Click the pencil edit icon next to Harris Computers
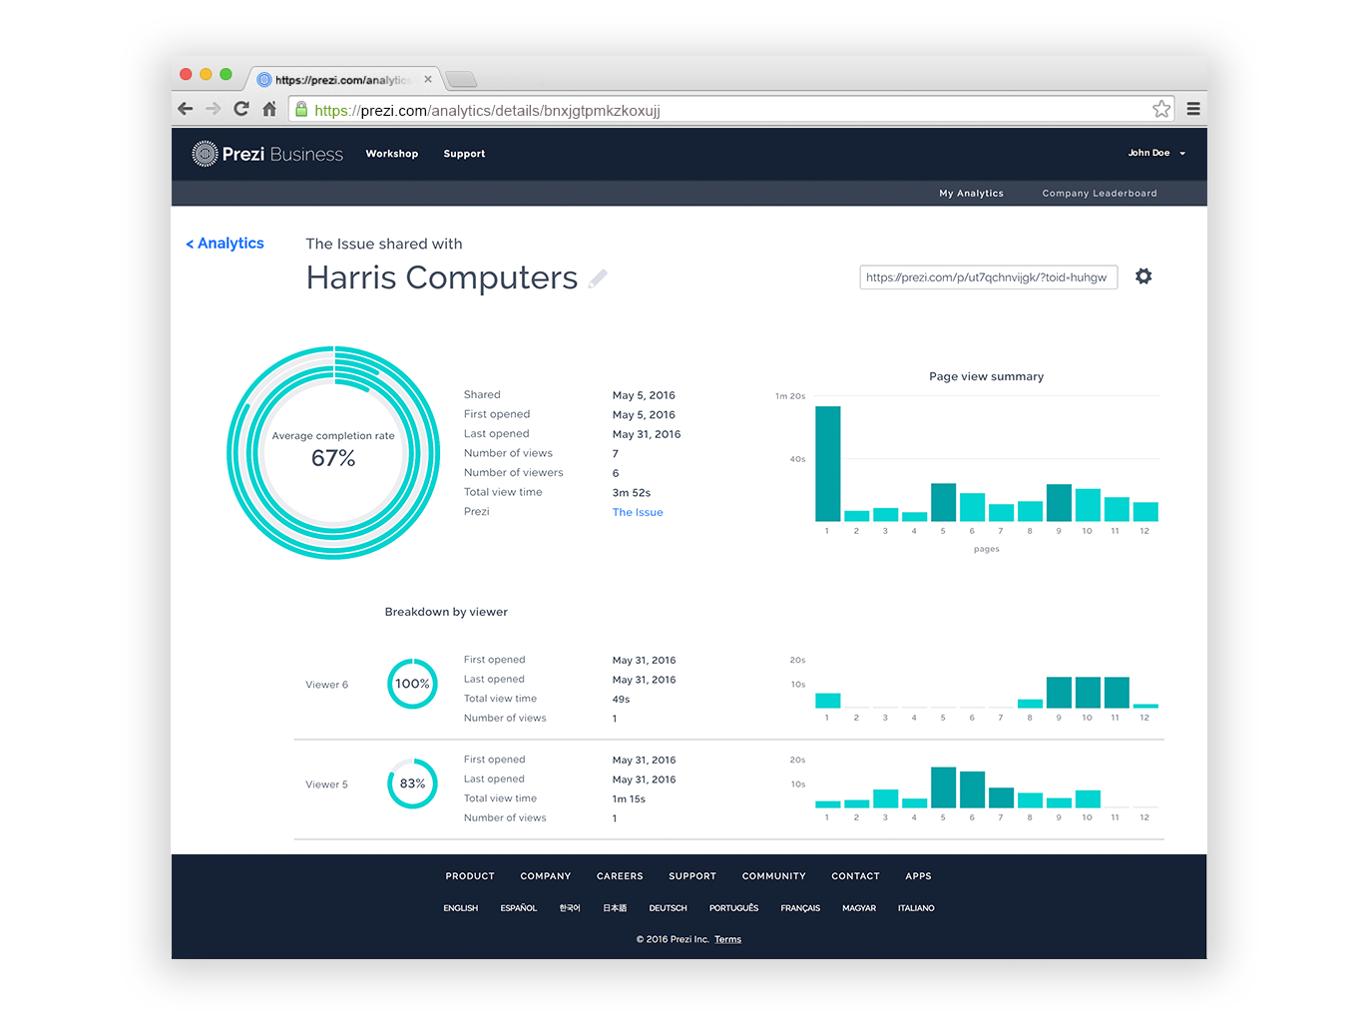 [598, 278]
